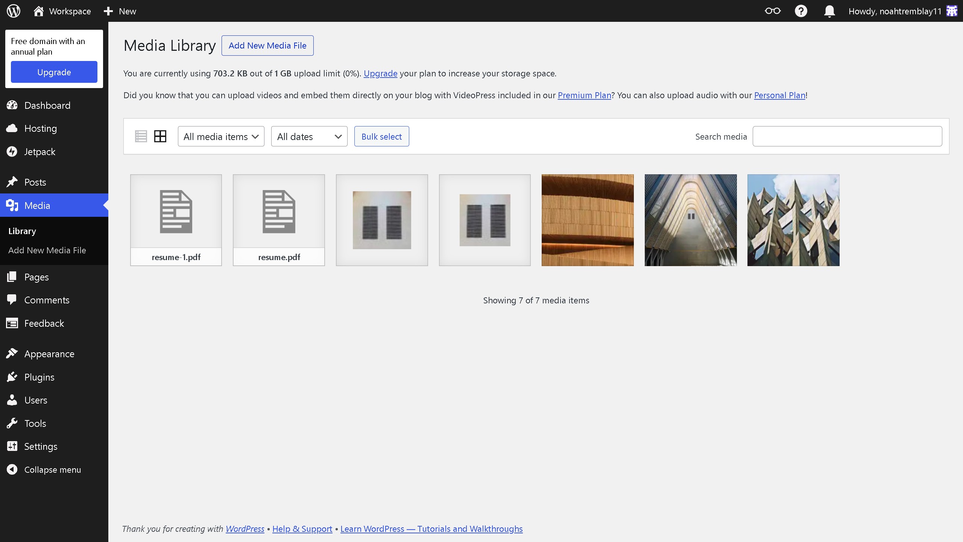Open the WordPress logo menu
The image size is (963, 542).
[14, 11]
